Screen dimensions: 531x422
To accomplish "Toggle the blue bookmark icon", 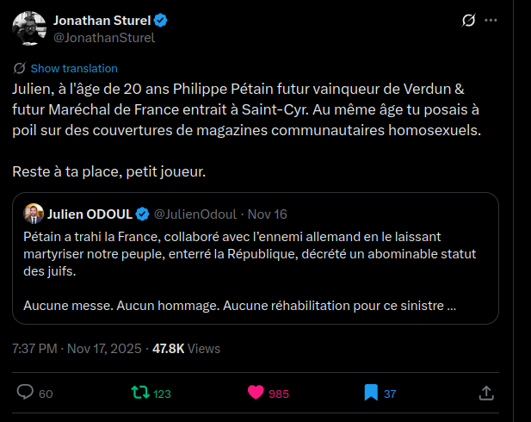I will [370, 393].
